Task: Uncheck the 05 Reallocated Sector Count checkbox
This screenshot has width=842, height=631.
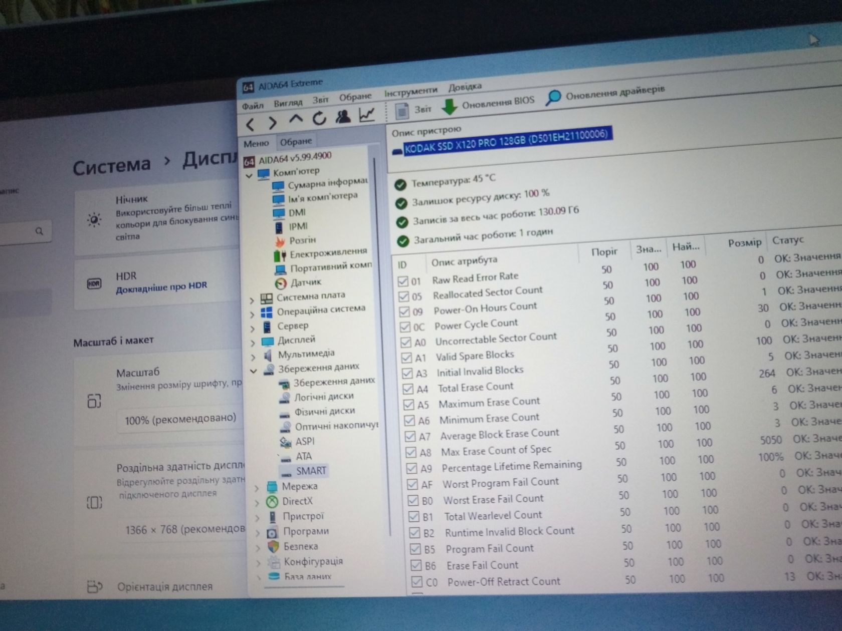Action: (x=404, y=296)
